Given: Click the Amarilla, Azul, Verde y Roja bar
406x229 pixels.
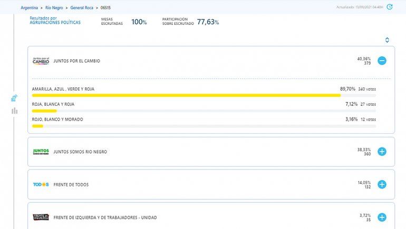Looking at the screenshot, I should (x=186, y=96).
